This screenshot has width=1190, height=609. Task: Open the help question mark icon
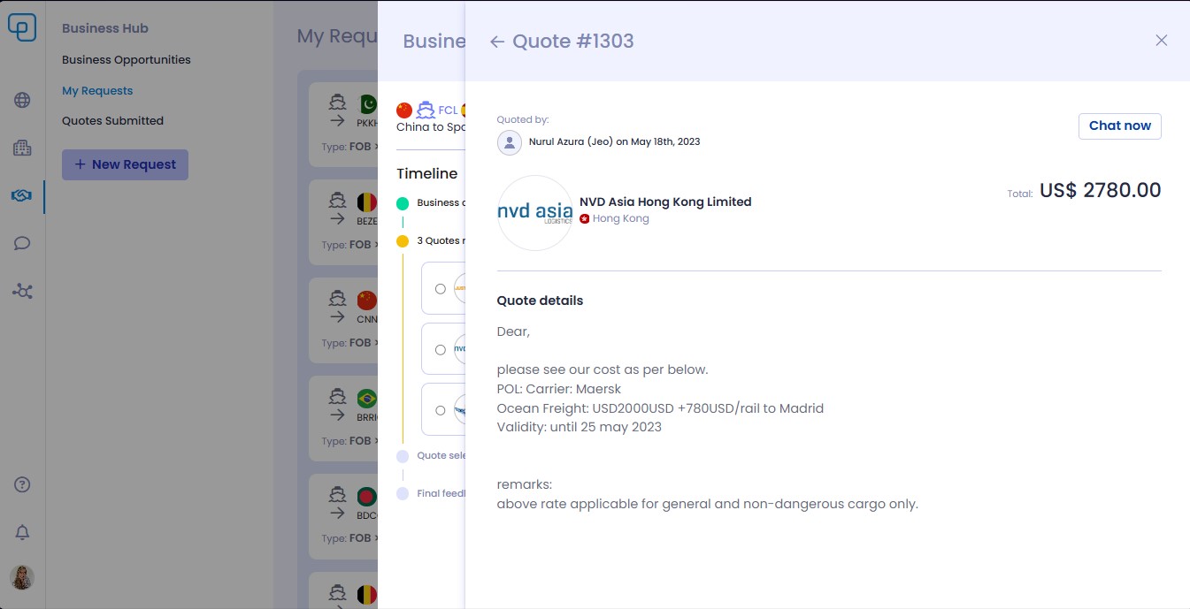23,484
